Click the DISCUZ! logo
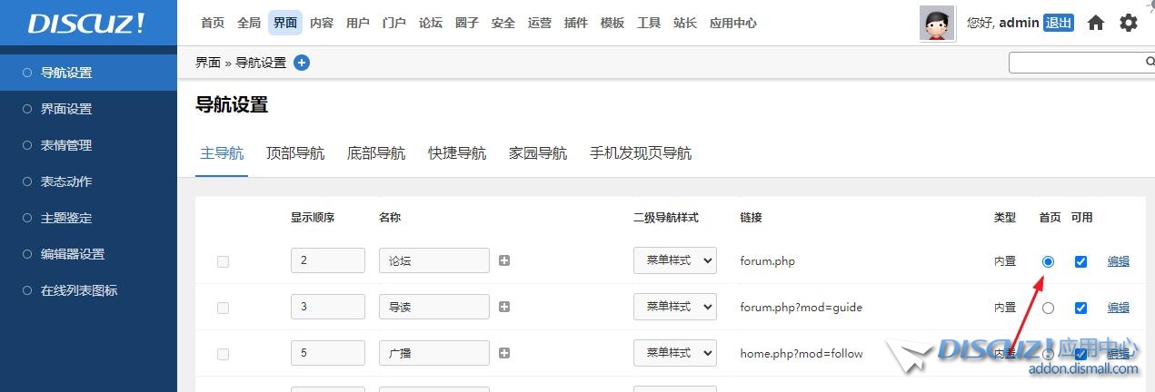This screenshot has width=1155, height=392. (86, 23)
